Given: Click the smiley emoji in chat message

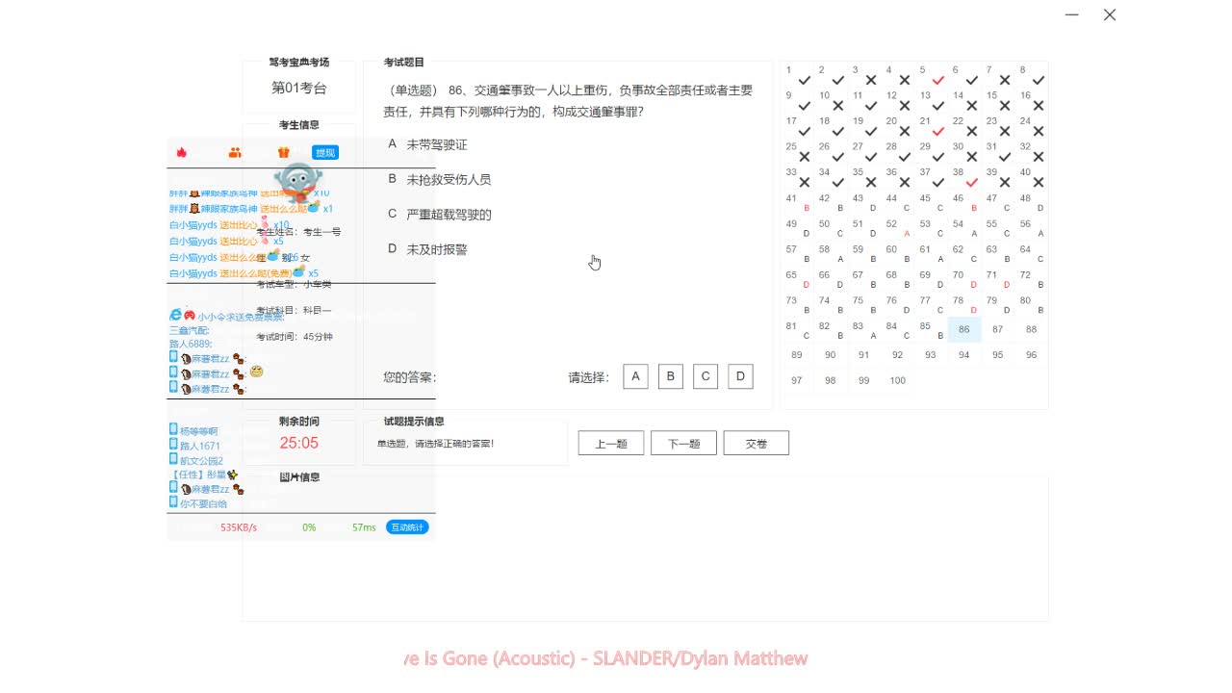Looking at the screenshot, I should tap(256, 372).
